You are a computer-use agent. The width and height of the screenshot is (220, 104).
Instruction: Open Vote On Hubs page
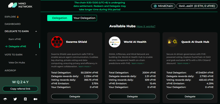[17, 62]
